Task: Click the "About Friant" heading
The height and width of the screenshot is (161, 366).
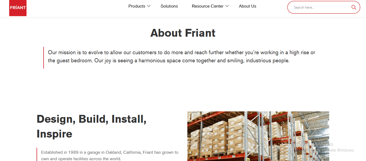Action: tap(183, 33)
